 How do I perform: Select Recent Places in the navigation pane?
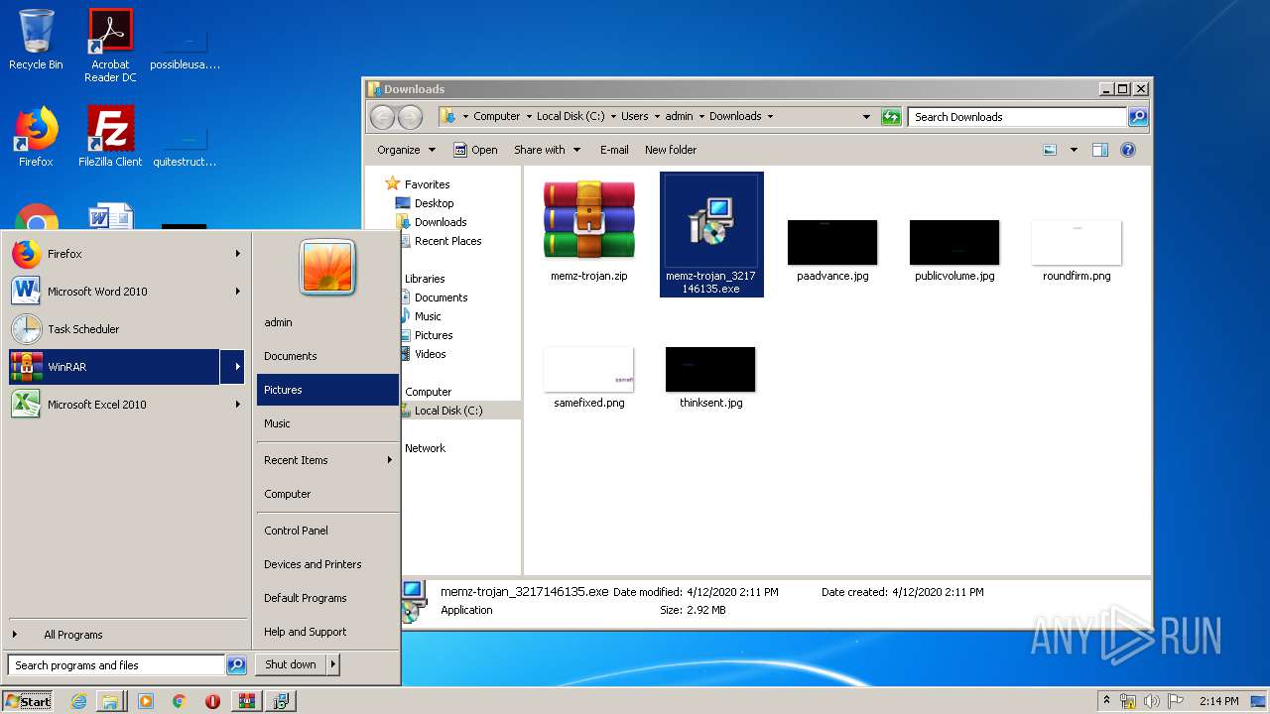tap(447, 241)
